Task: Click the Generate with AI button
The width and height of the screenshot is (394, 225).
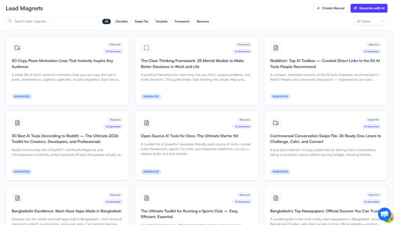Action: (x=369, y=8)
